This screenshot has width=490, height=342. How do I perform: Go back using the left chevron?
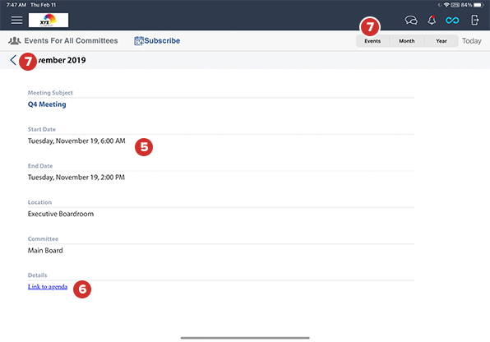tap(13, 60)
